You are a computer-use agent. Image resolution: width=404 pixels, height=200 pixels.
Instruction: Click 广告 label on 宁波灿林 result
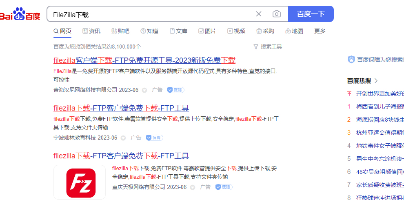tap(136, 138)
